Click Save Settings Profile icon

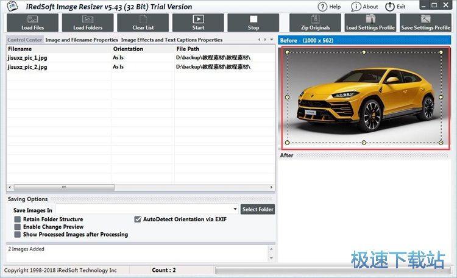pyautogui.click(x=425, y=23)
